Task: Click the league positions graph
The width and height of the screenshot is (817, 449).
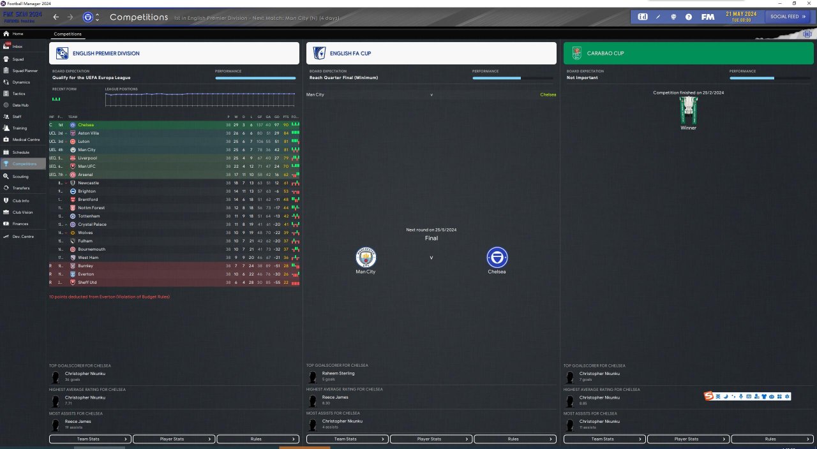Action: pos(200,99)
